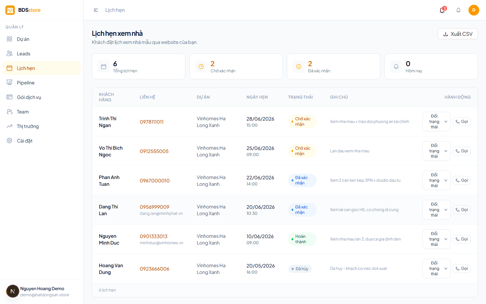This screenshot has width=486, height=304.
Task: Click the TRẠNG THÁI column header
Action: click(300, 97)
